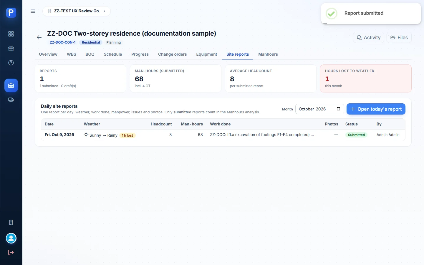Viewport: 424px width, 265px height.
Task: Click the Activity button
Action: point(369,37)
